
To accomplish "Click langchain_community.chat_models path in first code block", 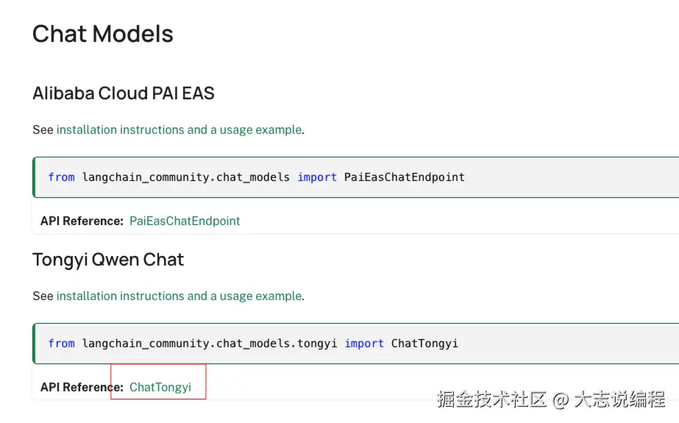I will tap(186, 177).
